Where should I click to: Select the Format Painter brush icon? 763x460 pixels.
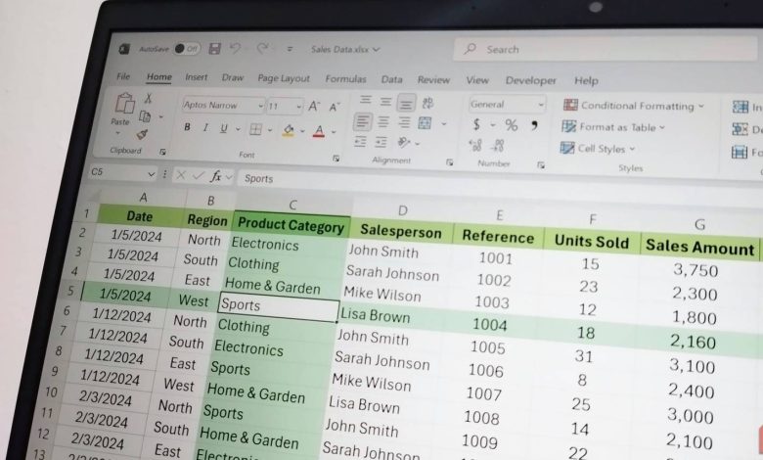tap(142, 134)
